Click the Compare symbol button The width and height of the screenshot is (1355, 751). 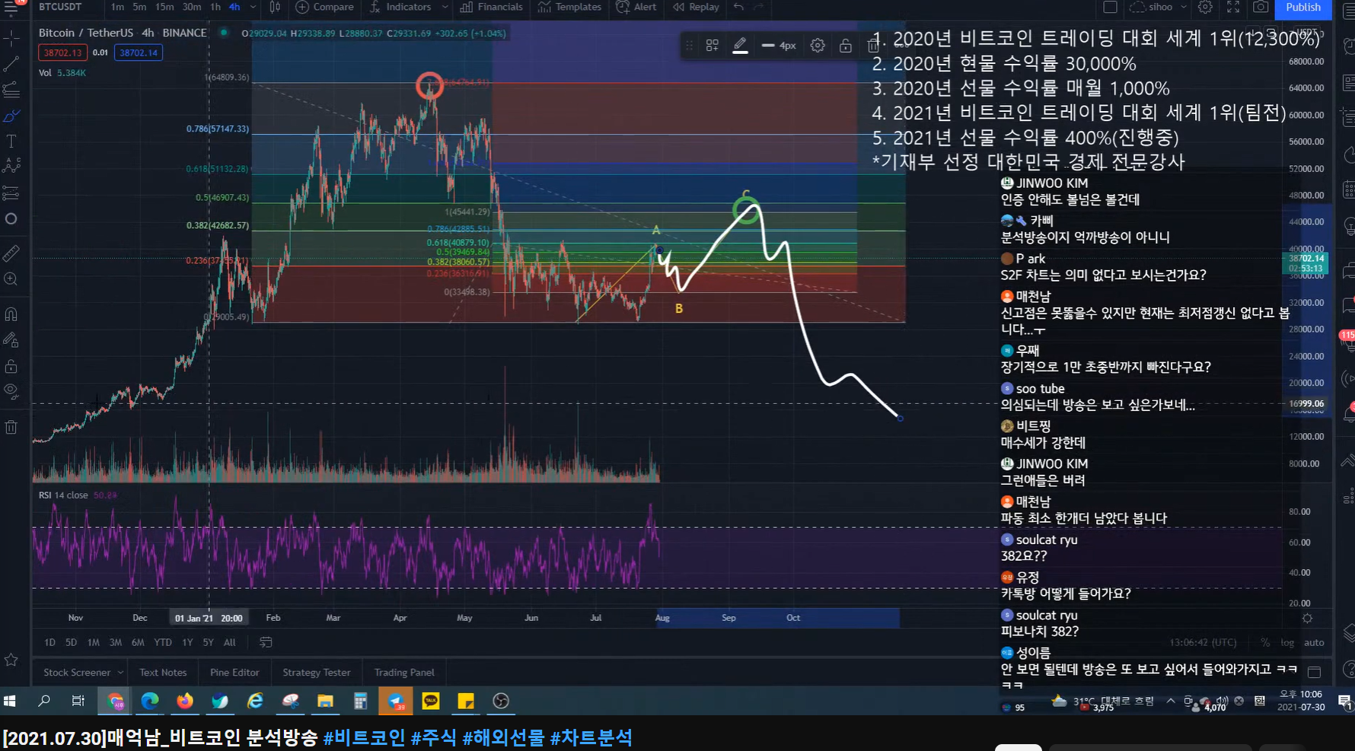tap(324, 7)
